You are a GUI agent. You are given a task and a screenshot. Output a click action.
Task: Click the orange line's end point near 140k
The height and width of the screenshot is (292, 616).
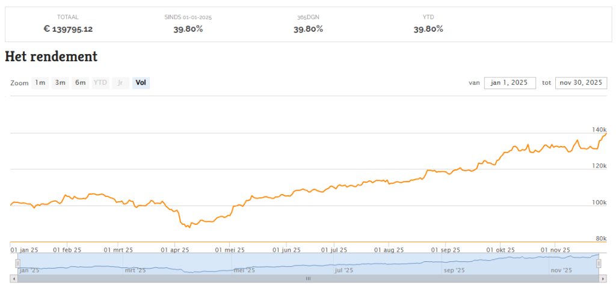tap(605, 133)
